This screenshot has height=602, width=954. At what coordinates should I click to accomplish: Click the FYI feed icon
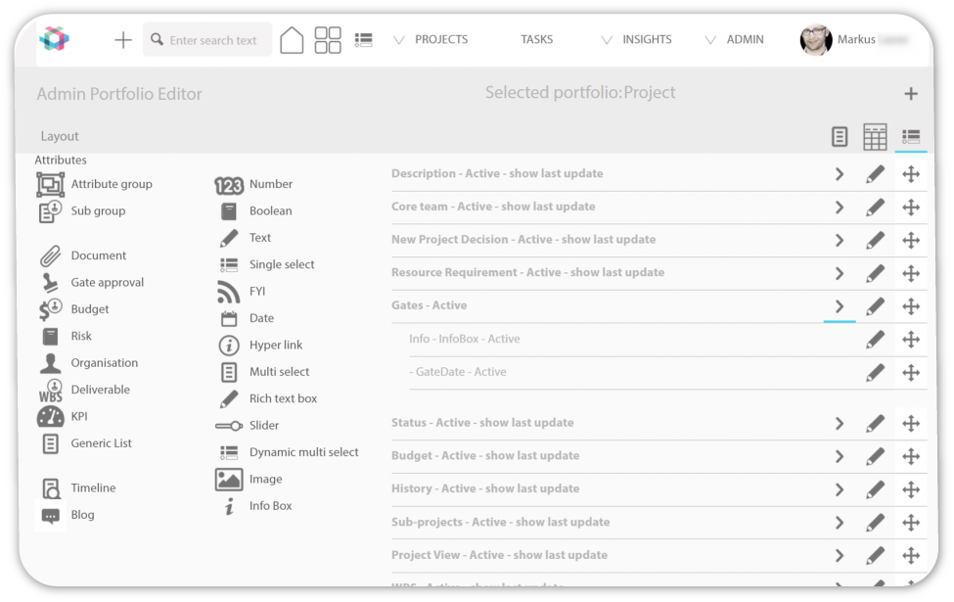(229, 292)
